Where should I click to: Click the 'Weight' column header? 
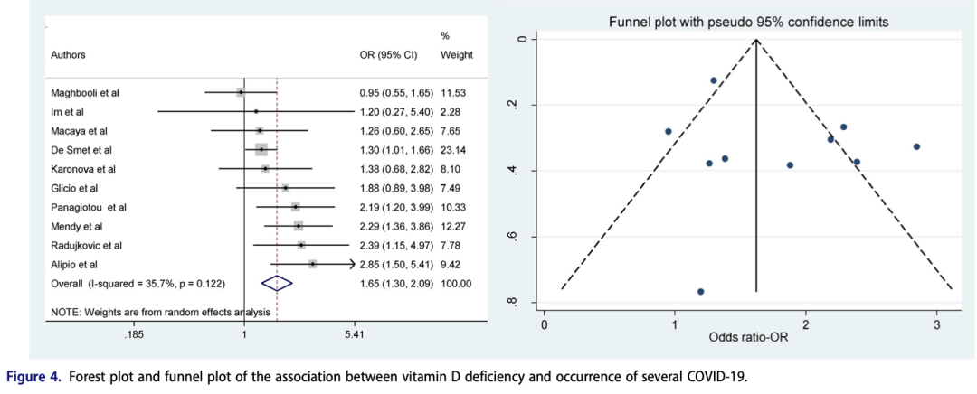[x=456, y=54]
